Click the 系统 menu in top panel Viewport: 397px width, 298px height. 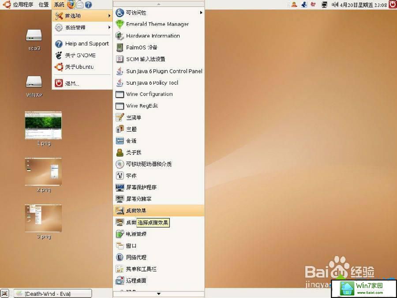pyautogui.click(x=59, y=4)
